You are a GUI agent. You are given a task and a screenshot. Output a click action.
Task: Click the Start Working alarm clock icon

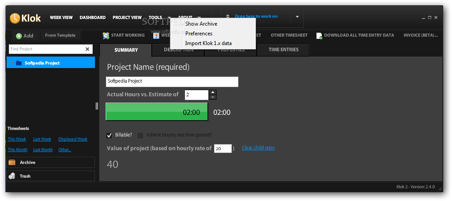[x=106, y=35]
